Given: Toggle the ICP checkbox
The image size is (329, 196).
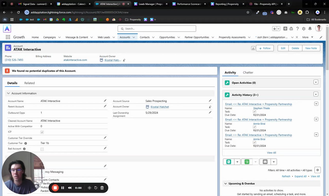Looking at the screenshot, I should point(42,132).
